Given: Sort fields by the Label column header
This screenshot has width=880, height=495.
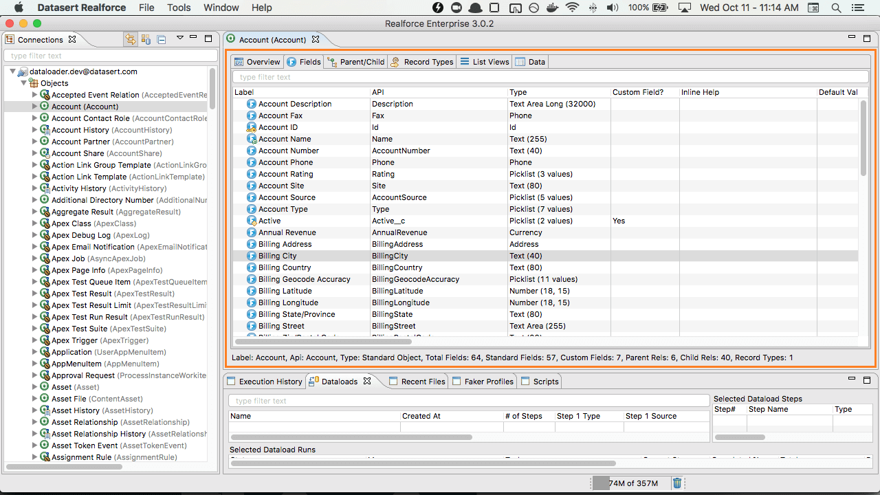Looking at the screenshot, I should coord(301,92).
